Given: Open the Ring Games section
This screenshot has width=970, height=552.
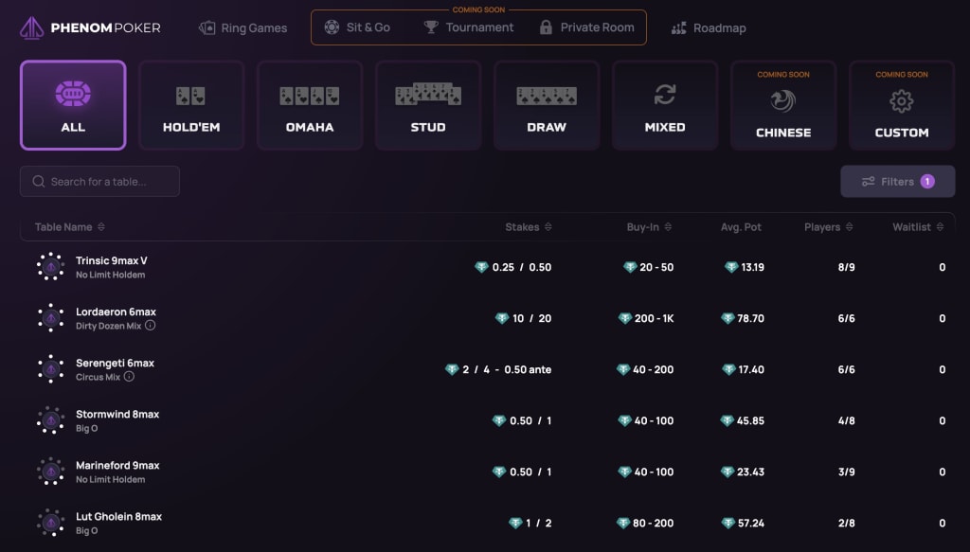Looking at the screenshot, I should (242, 28).
